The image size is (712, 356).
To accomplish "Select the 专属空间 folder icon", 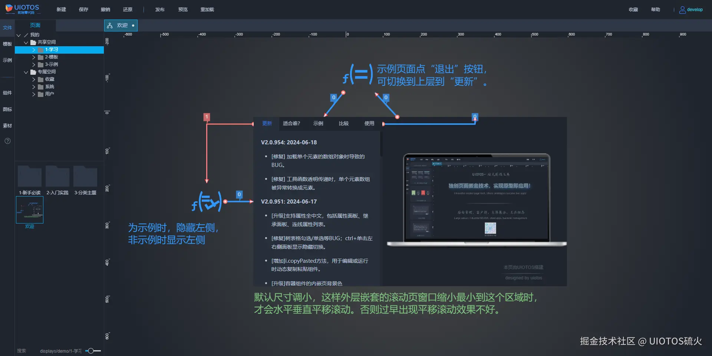I will click(x=33, y=72).
